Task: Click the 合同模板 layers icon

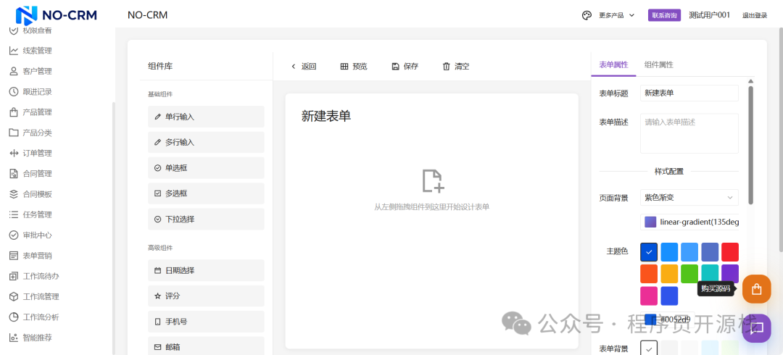Action: (x=14, y=193)
